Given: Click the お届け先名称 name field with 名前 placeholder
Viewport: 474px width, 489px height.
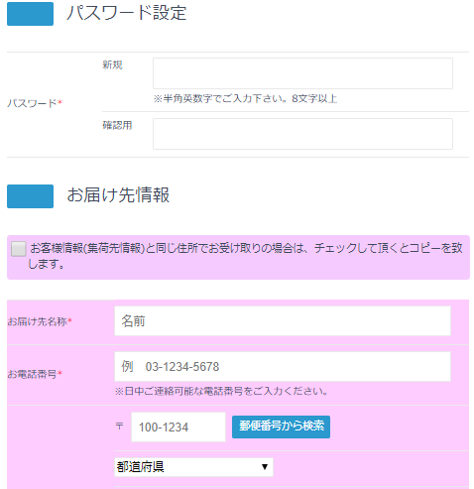Looking at the screenshot, I should [x=283, y=321].
